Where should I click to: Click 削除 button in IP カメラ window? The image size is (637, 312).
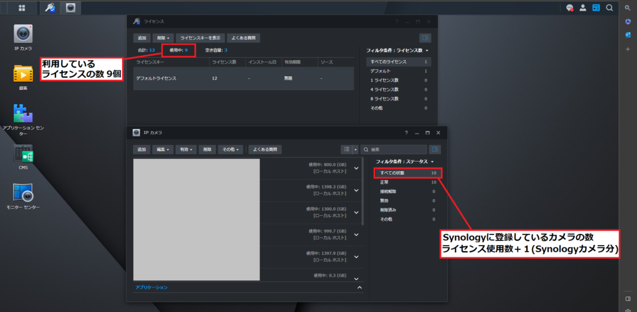(x=207, y=149)
